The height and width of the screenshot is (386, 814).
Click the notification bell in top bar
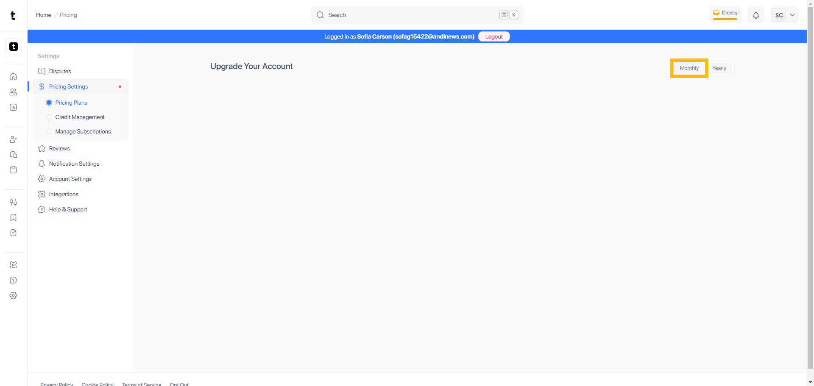tap(755, 15)
